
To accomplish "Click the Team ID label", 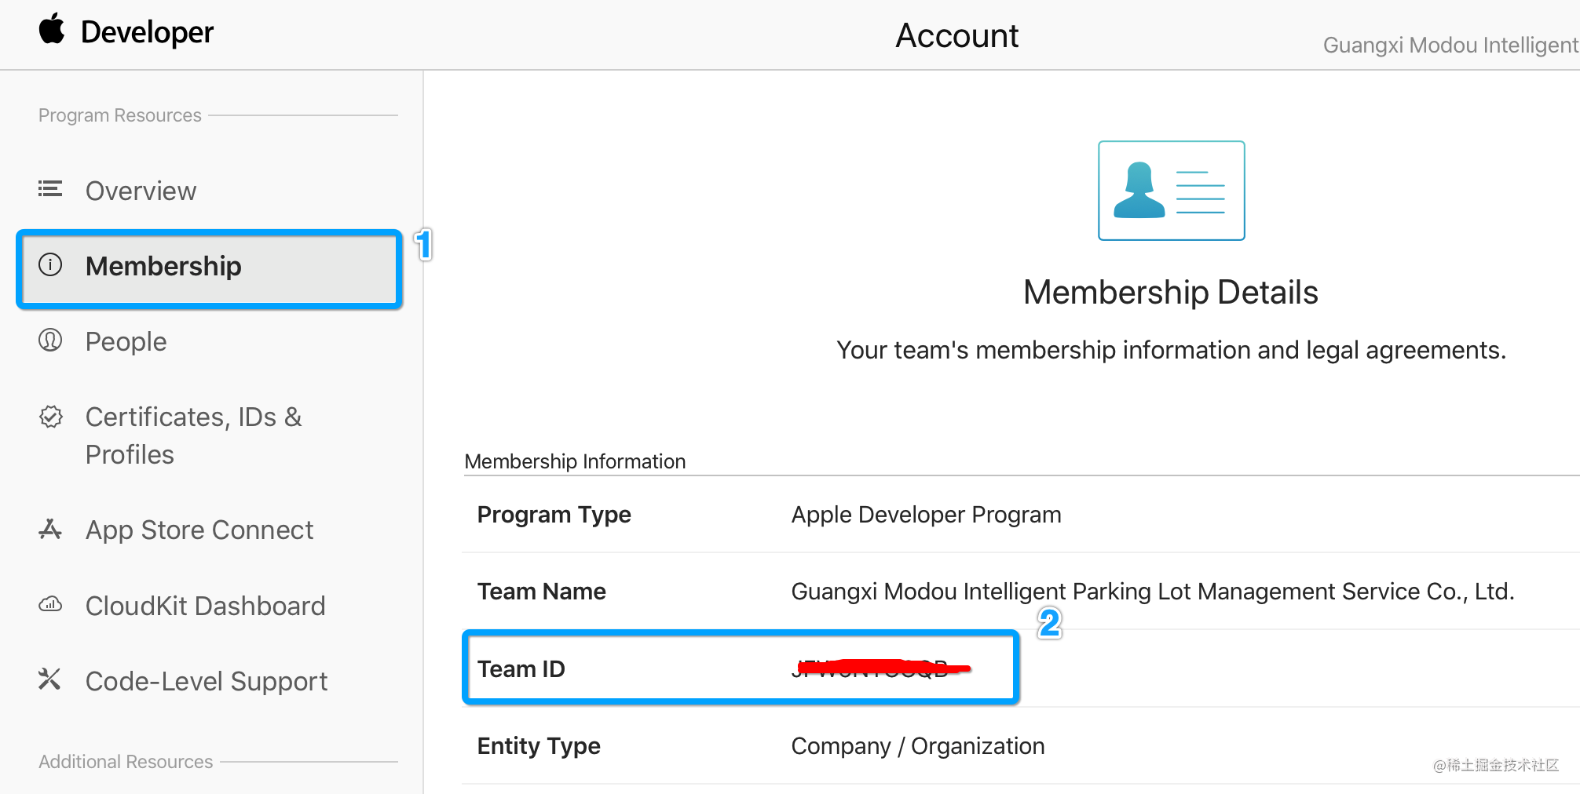I will [521, 669].
